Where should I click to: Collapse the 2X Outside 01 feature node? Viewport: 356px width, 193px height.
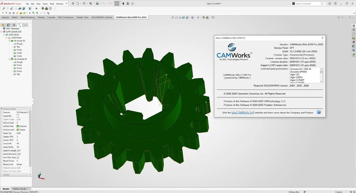click(x=9, y=59)
